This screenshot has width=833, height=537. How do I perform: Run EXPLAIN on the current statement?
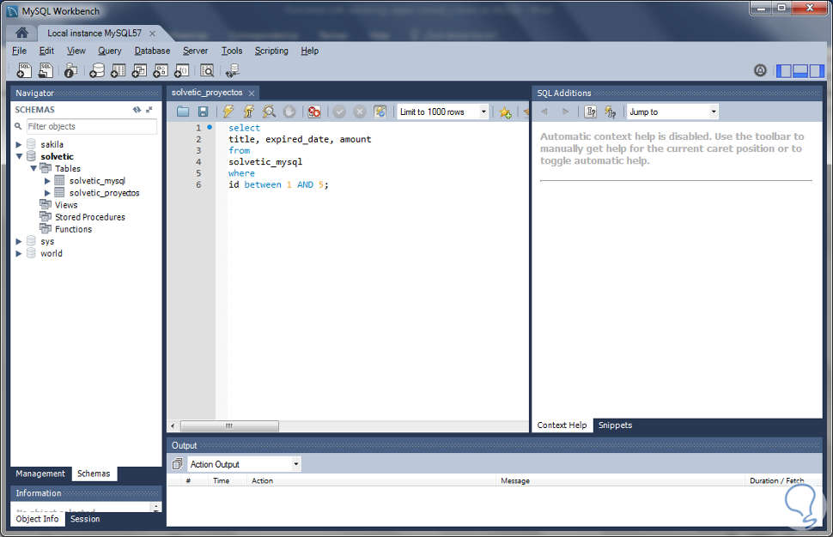(x=270, y=112)
